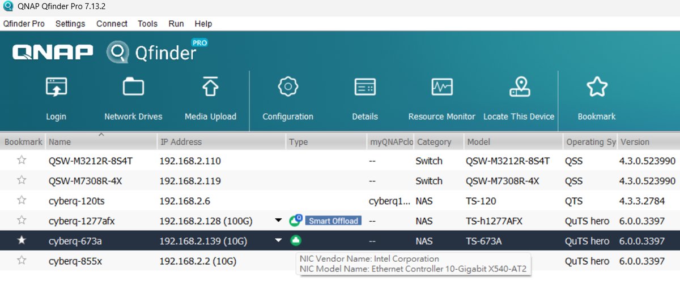Remove the bookmark star from cyberq-673a

[22, 240]
